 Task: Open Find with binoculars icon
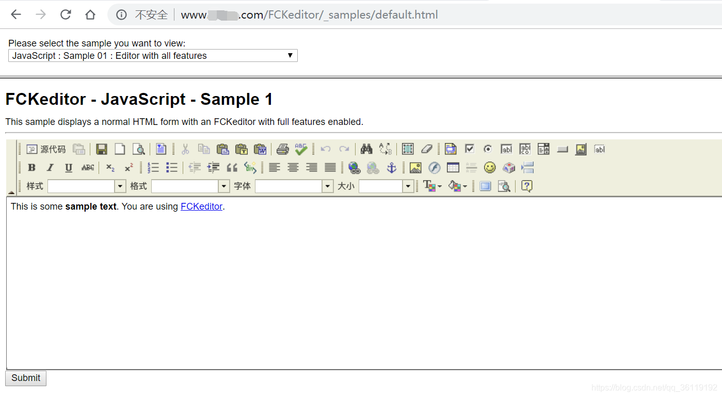(x=366, y=149)
